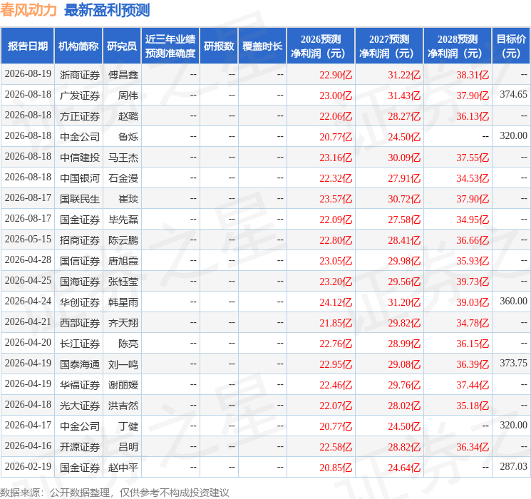Select the 西部证券 institution cell
The width and height of the screenshot is (531, 499).
click(x=80, y=323)
